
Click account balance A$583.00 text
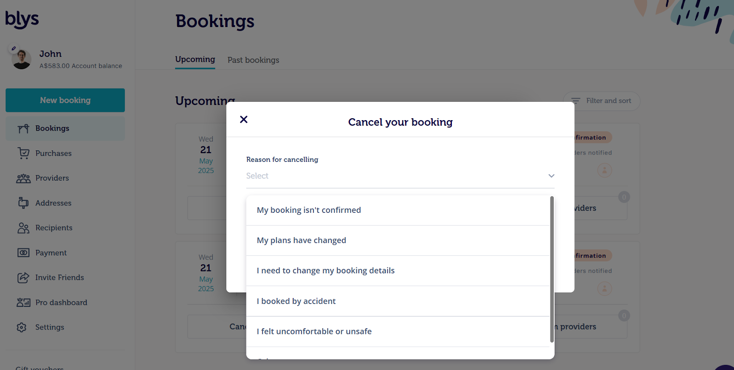coord(81,66)
